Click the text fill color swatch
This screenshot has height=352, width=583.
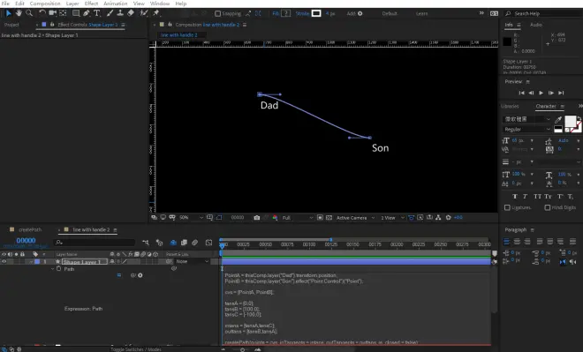pos(570,121)
